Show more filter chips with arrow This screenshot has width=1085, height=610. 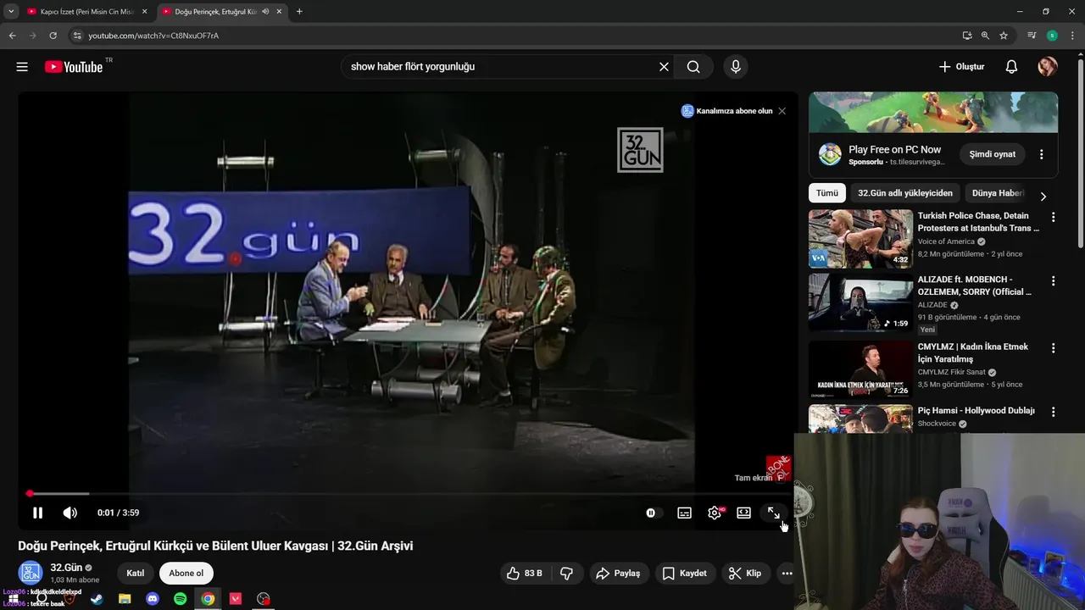tap(1043, 196)
